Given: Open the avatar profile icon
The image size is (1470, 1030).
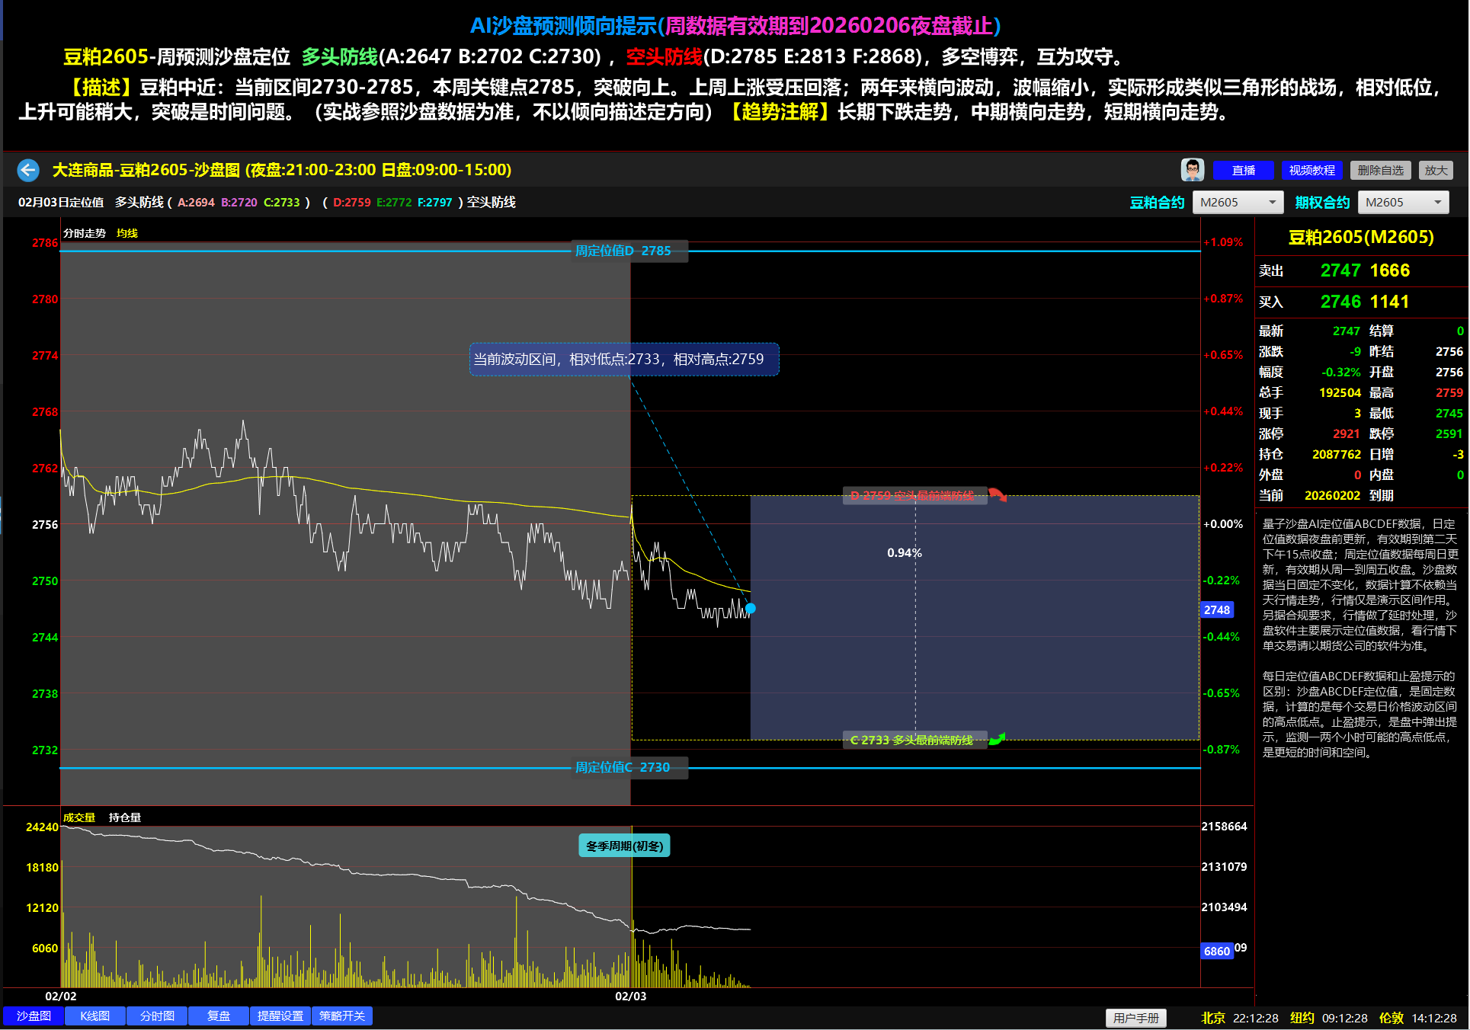Looking at the screenshot, I should pos(1192,170).
